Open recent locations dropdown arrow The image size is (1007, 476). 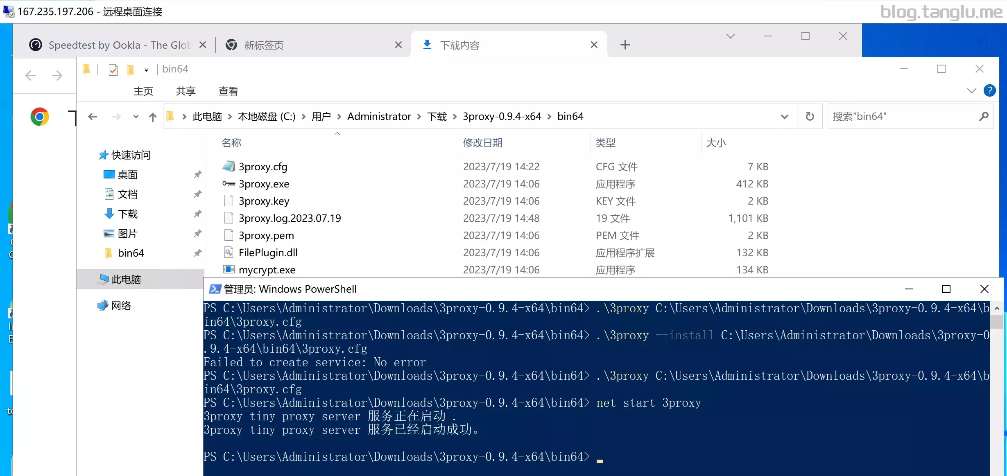coord(136,117)
